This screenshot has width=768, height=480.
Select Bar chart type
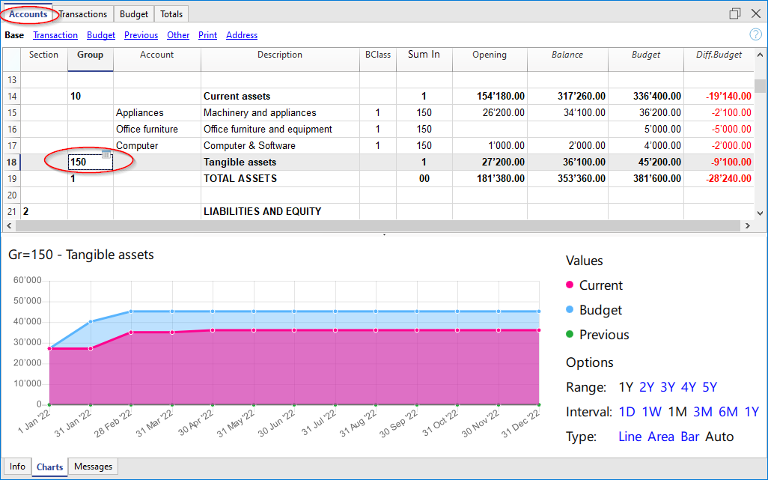point(689,437)
